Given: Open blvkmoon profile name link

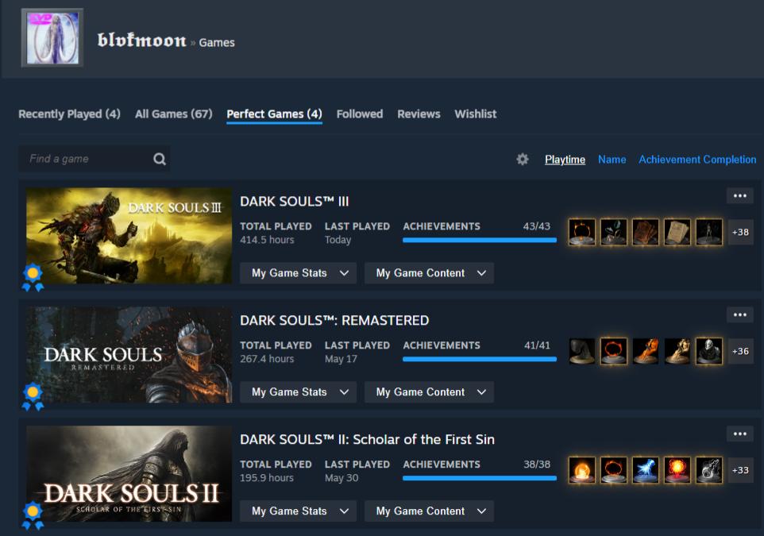Looking at the screenshot, I should [x=142, y=40].
